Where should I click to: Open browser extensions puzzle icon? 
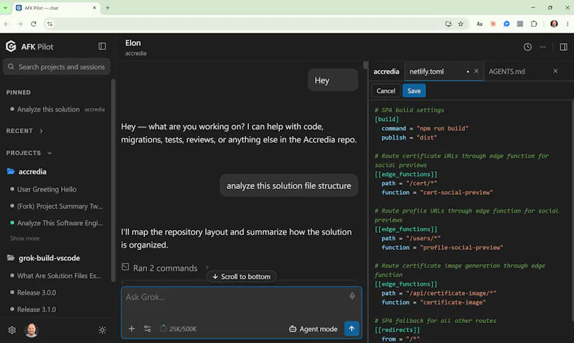click(x=534, y=24)
